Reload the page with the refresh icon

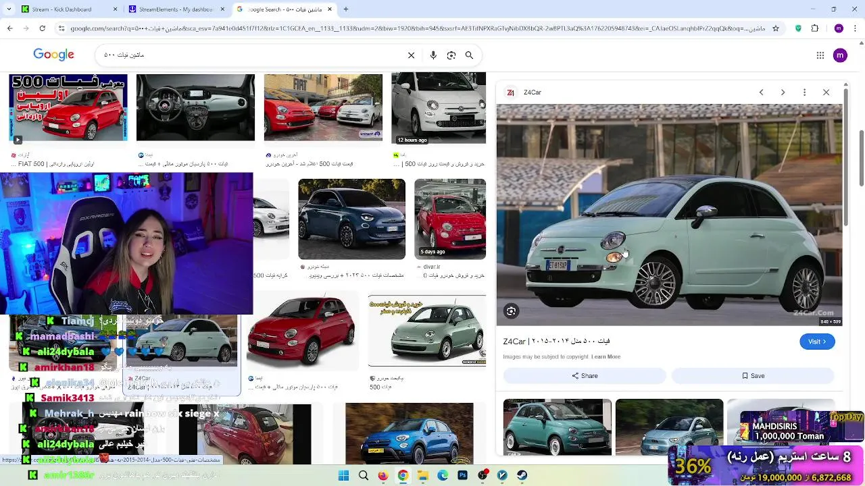pos(42,28)
